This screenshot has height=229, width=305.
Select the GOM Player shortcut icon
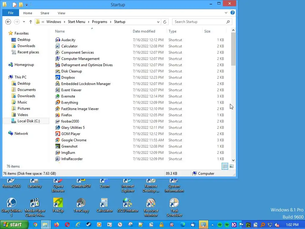coord(57,134)
